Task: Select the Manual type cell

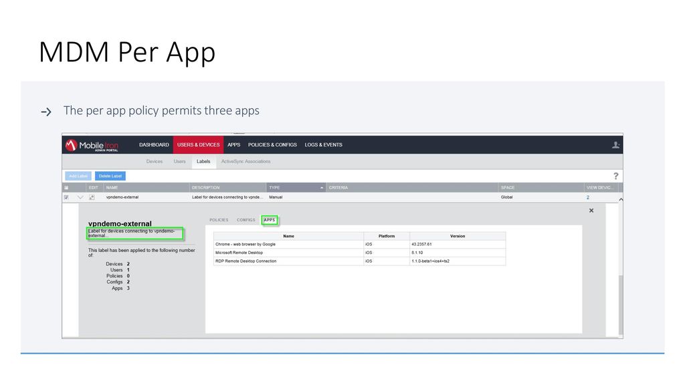Action: point(276,197)
